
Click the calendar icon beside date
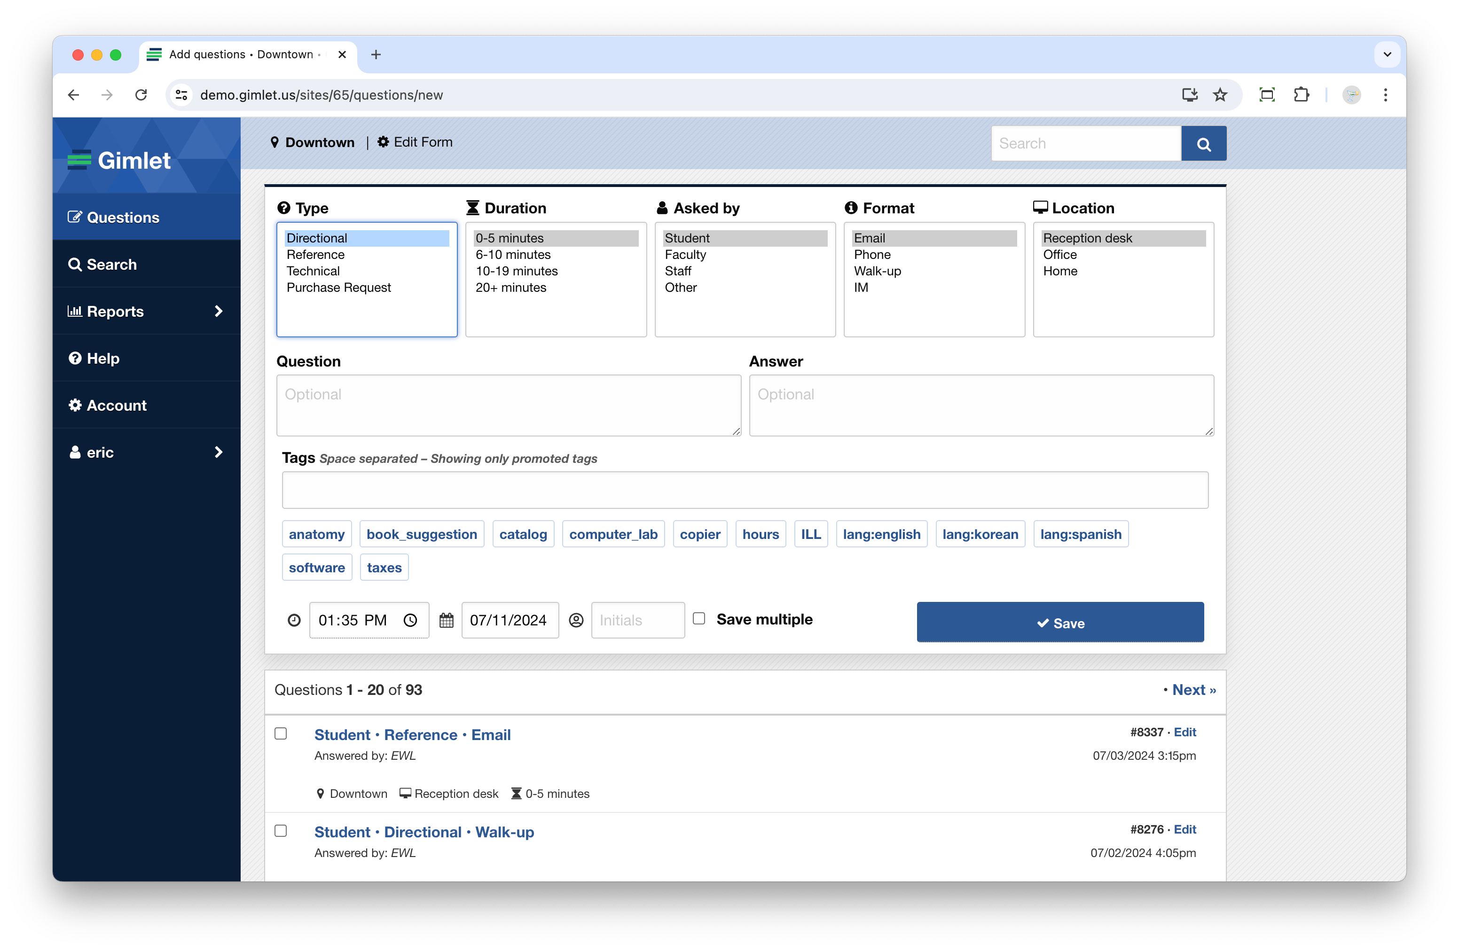tap(446, 620)
